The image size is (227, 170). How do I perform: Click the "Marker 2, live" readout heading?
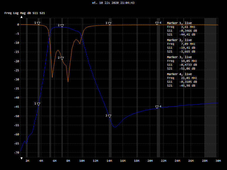tap(179, 40)
